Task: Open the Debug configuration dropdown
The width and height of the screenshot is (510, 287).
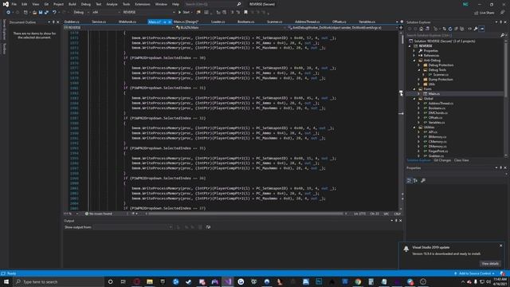Action: [81, 13]
